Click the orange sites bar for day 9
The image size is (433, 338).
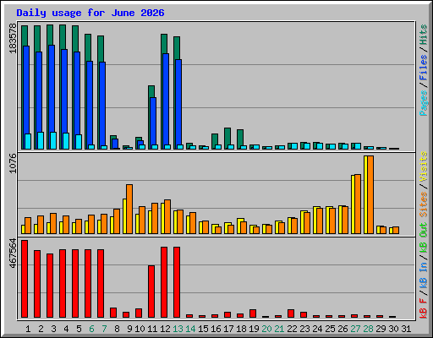(129, 209)
